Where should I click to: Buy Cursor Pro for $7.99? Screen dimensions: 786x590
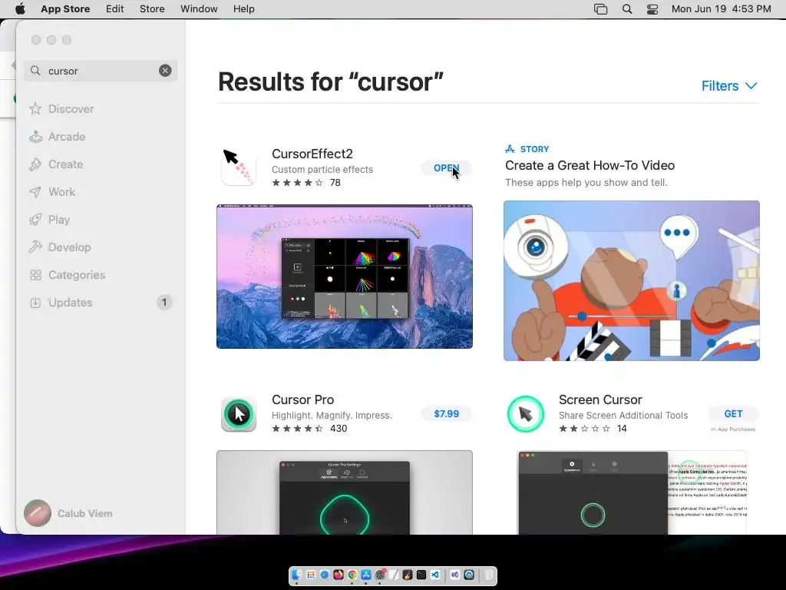(446, 414)
